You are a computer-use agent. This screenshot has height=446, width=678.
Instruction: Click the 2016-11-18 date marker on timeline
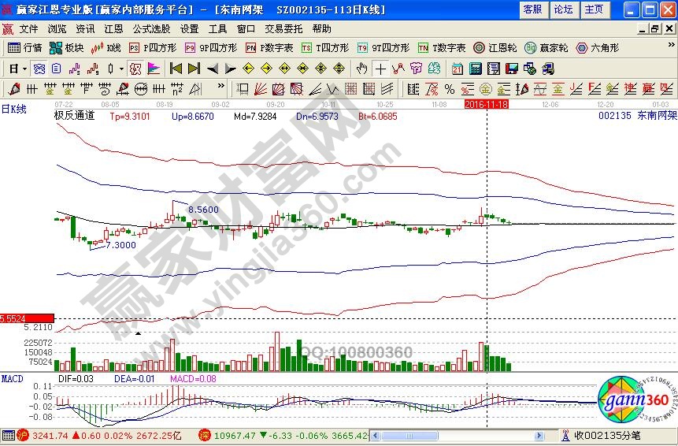pyautogui.click(x=487, y=104)
